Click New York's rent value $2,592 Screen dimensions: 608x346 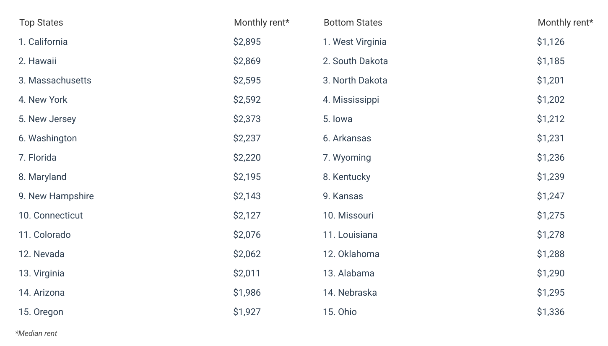[x=247, y=100]
